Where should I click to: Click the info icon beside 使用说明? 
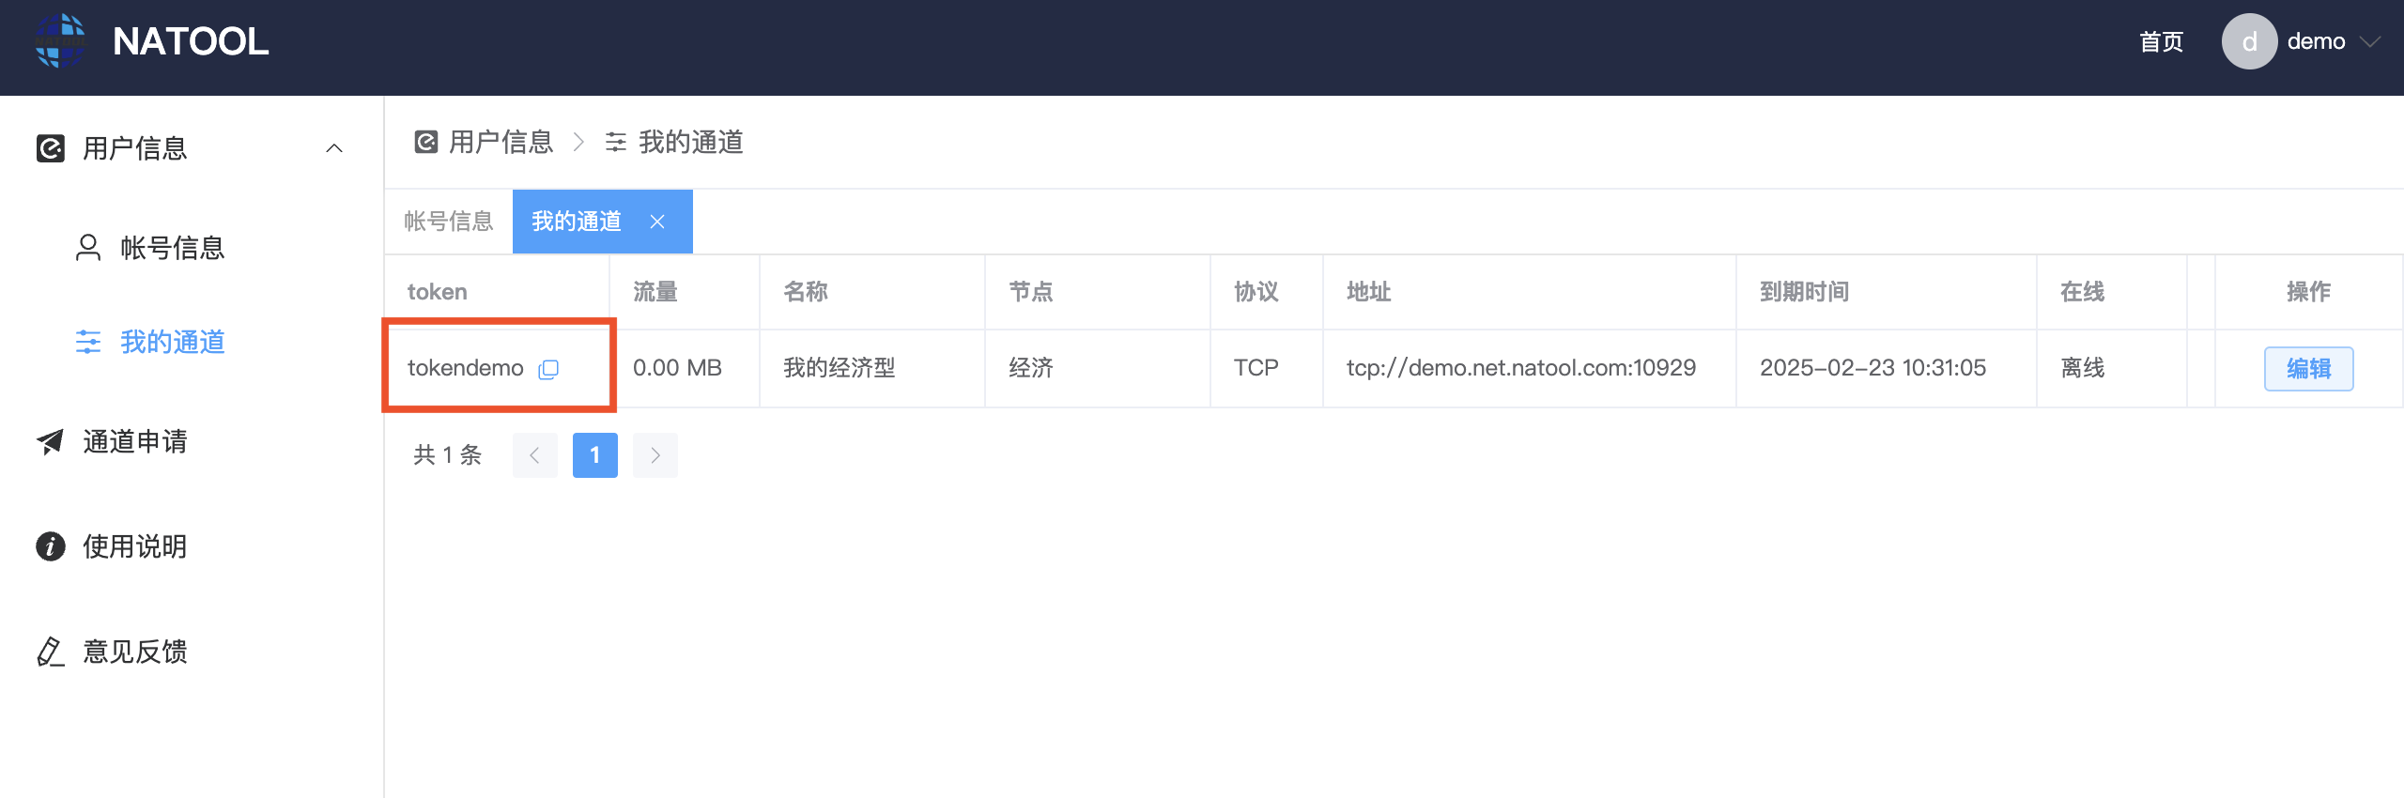pyautogui.click(x=50, y=546)
